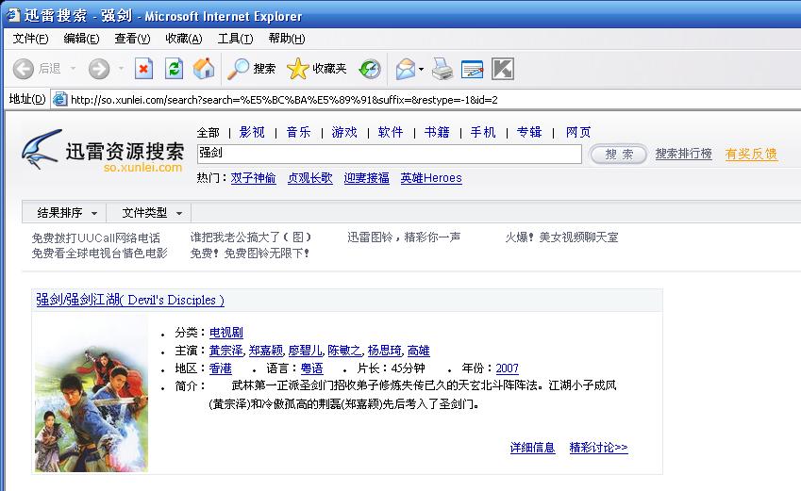Open Favorites (收藏夹) star icon
Screen dimensions: 801x491
click(317, 68)
